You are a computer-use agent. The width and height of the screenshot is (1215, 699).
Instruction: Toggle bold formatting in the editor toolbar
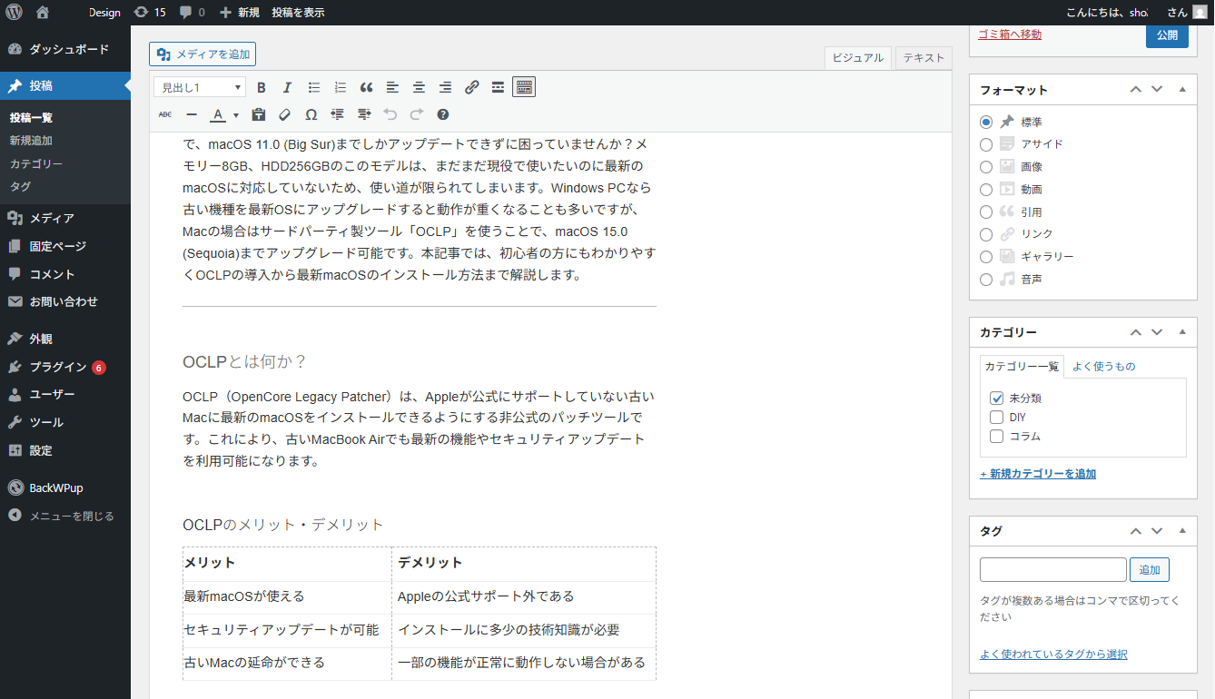click(262, 87)
